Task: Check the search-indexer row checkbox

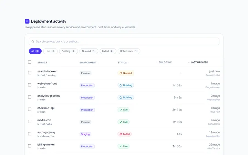Action: [30, 73]
